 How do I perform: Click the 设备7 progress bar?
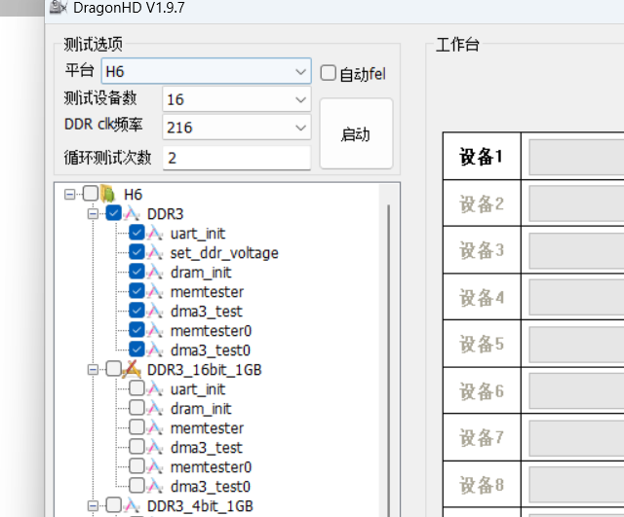click(x=576, y=438)
